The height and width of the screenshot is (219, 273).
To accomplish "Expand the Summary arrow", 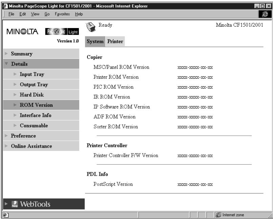I will pyautogui.click(x=6, y=53).
